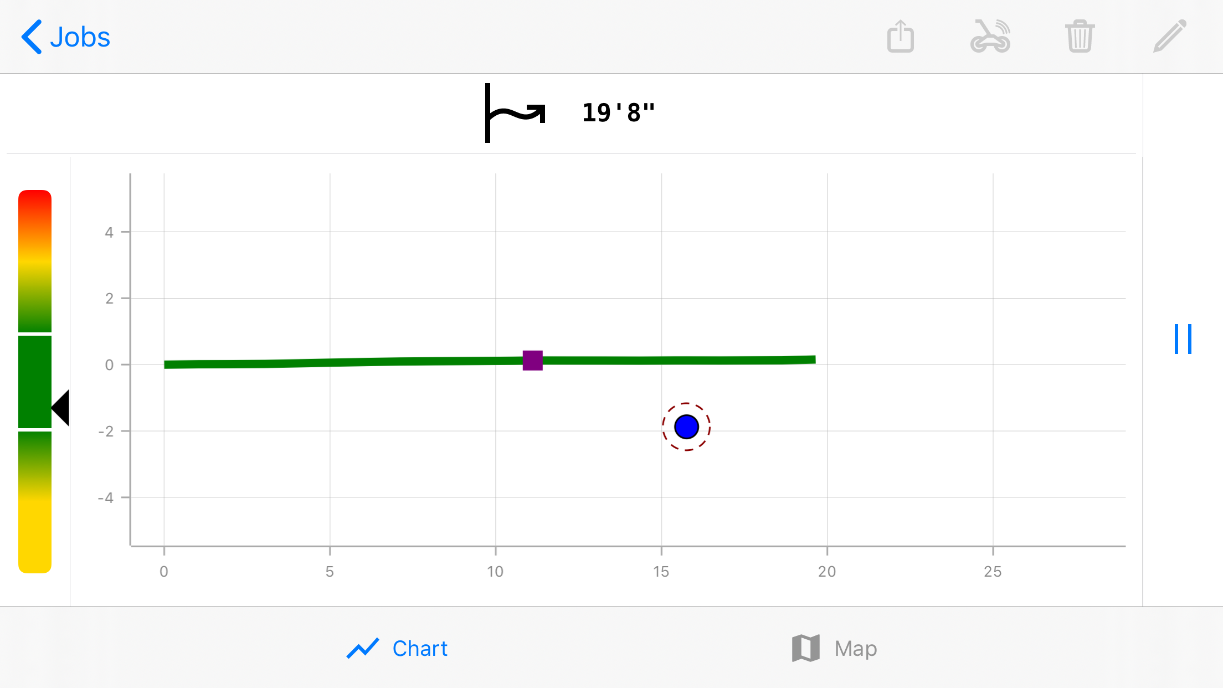
Task: Click the black level indicator arrow
Action: (x=61, y=408)
